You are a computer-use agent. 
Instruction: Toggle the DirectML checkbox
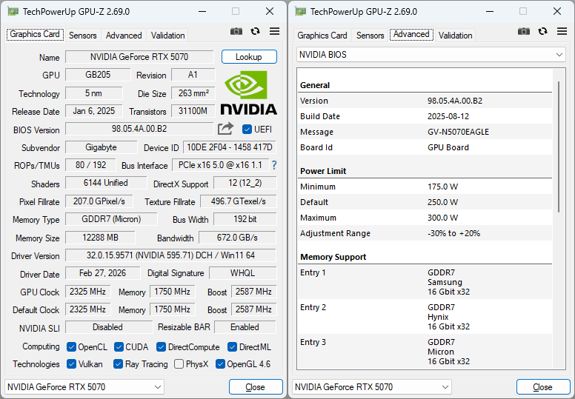[232, 346]
